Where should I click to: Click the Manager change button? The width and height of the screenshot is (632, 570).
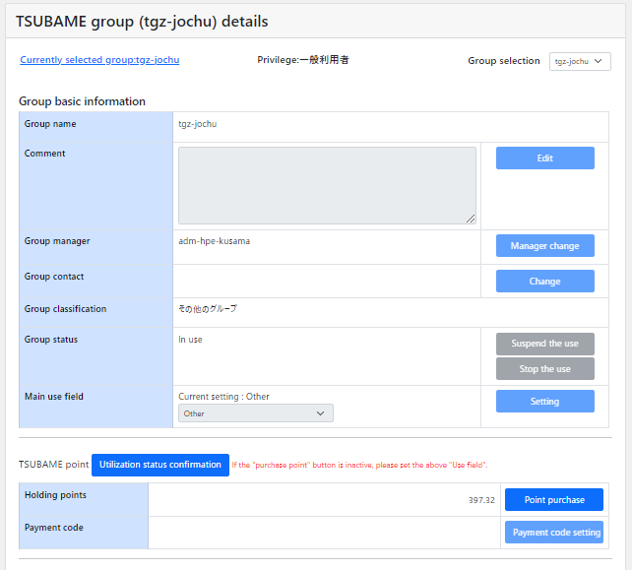coord(545,245)
